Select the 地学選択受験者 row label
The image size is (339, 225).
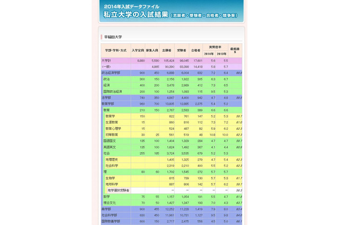(x=119, y=191)
